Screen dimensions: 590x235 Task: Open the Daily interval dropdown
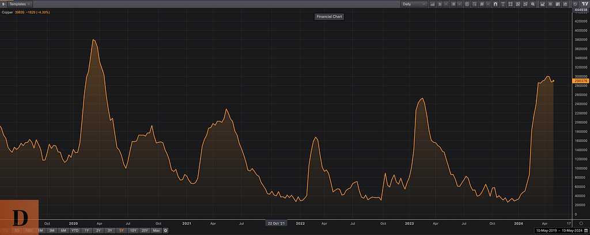pyautogui.click(x=414, y=4)
